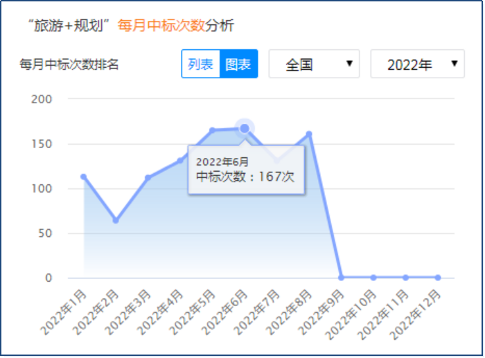Select the 2022年11月 data point on baseline
The width and height of the screenshot is (485, 358).
coord(405,278)
